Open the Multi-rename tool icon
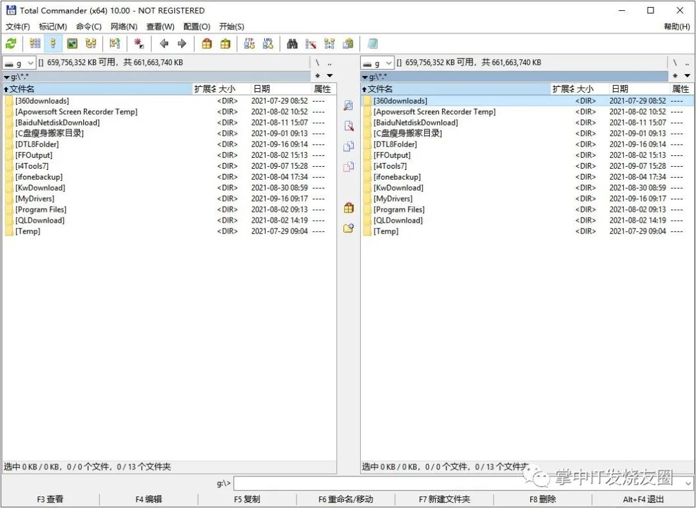Screen dimensions: 696x508 tap(311, 43)
